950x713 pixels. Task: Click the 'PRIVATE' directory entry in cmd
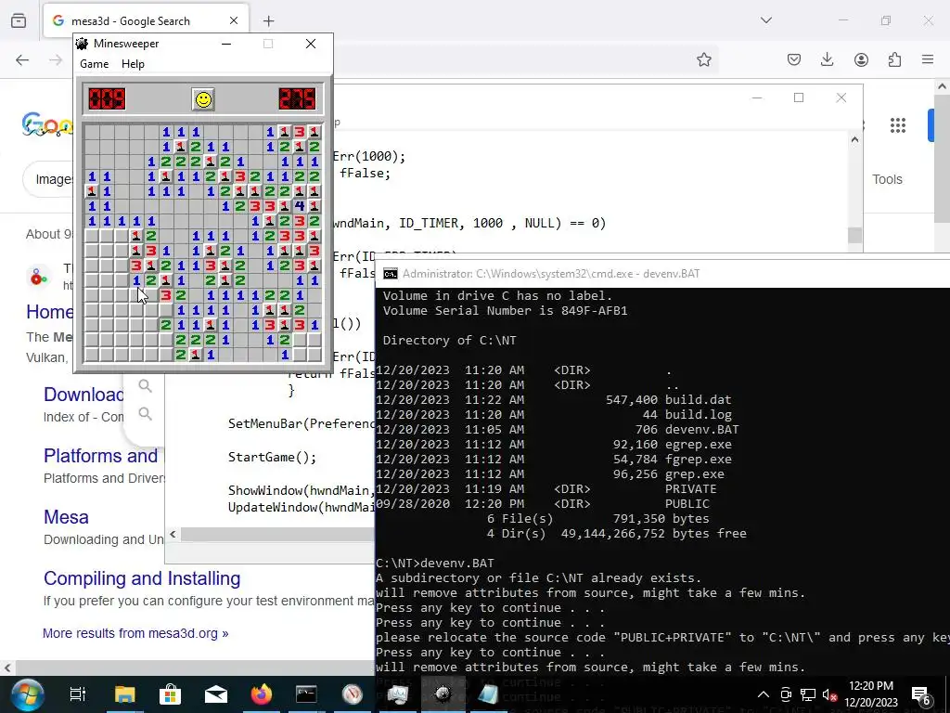(x=690, y=489)
